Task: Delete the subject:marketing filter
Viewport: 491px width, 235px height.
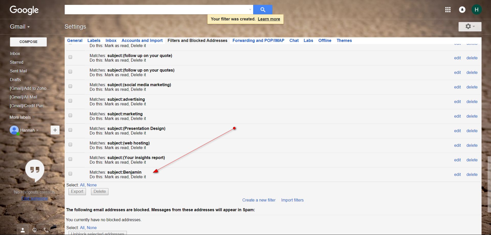Action: [x=472, y=116]
